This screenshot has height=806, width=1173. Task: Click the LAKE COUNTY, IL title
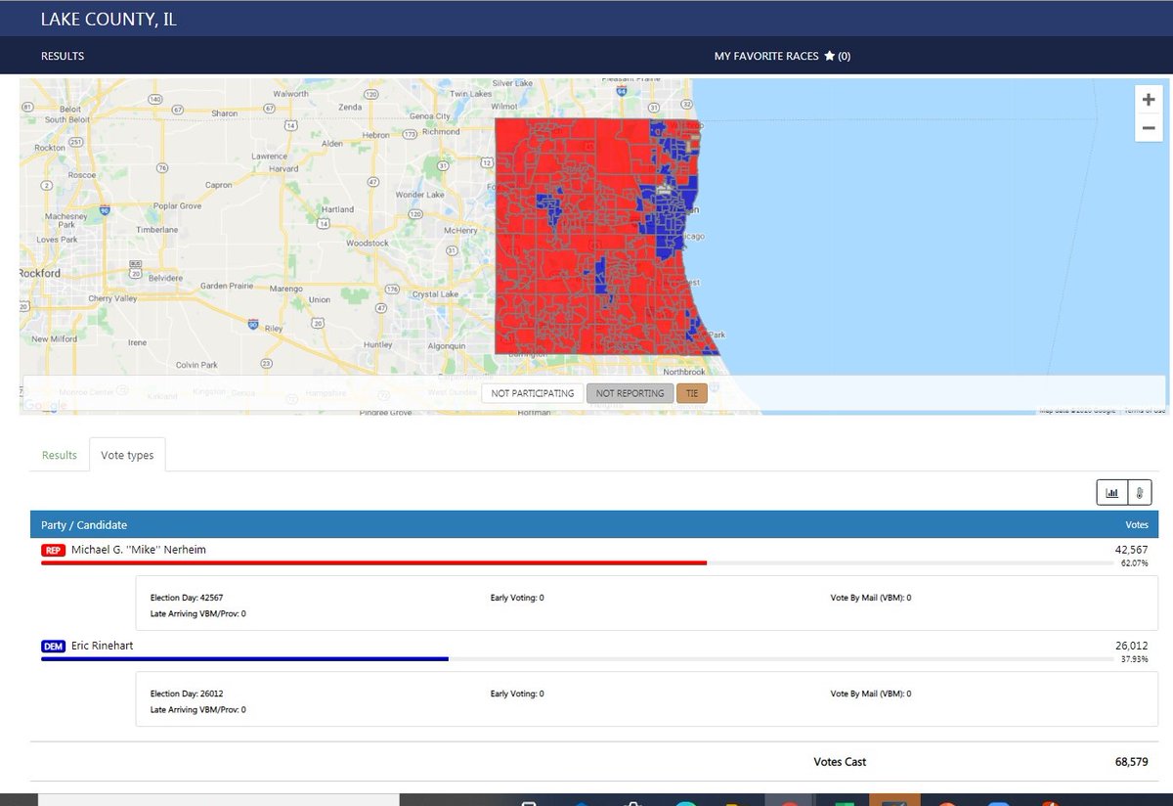[x=109, y=20]
